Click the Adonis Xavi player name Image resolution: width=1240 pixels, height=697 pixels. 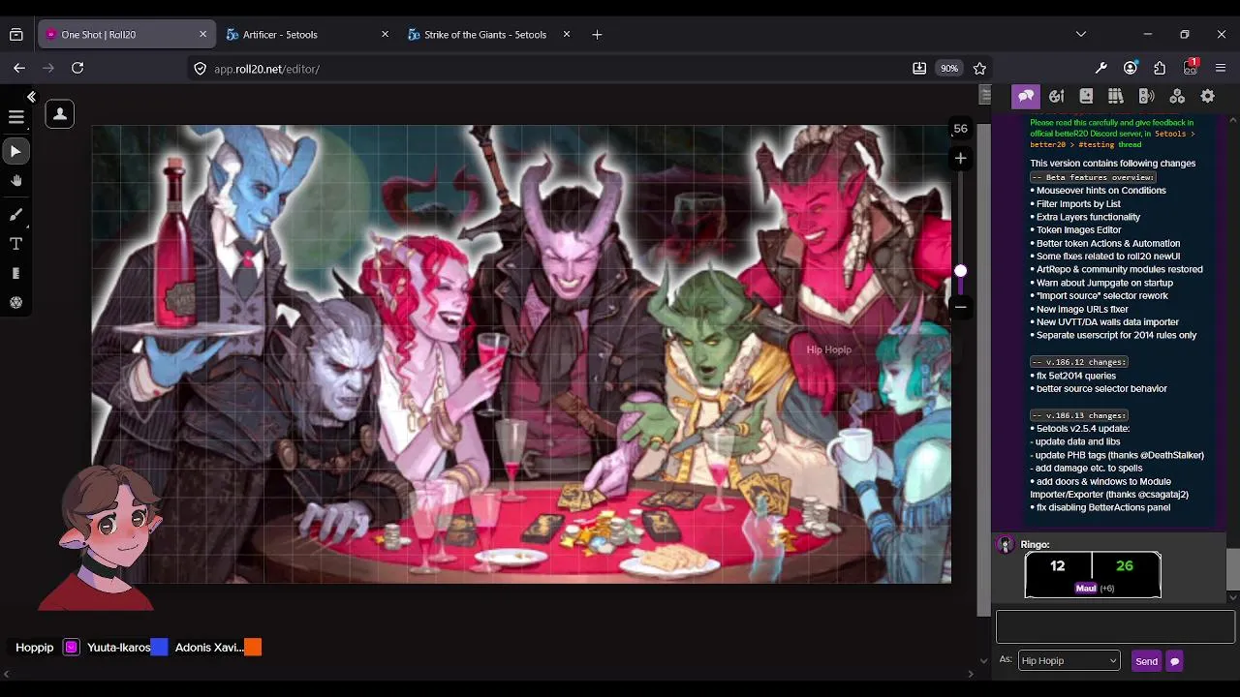(208, 648)
